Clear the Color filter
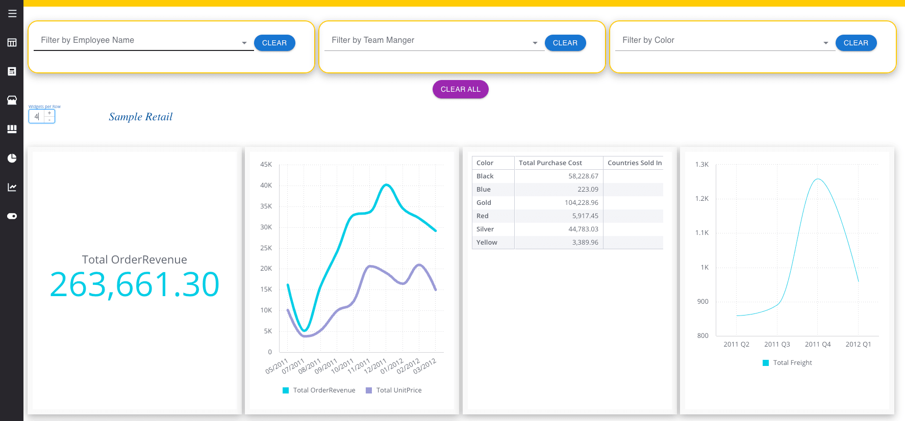 [x=856, y=43]
